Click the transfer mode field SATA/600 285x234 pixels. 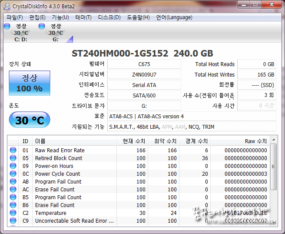(x=144, y=95)
